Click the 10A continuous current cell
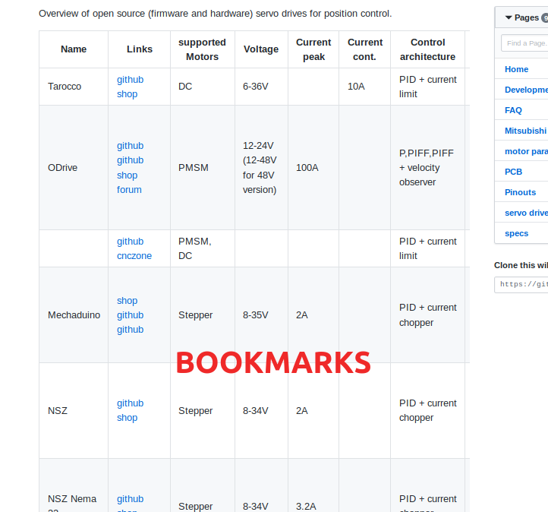 365,87
